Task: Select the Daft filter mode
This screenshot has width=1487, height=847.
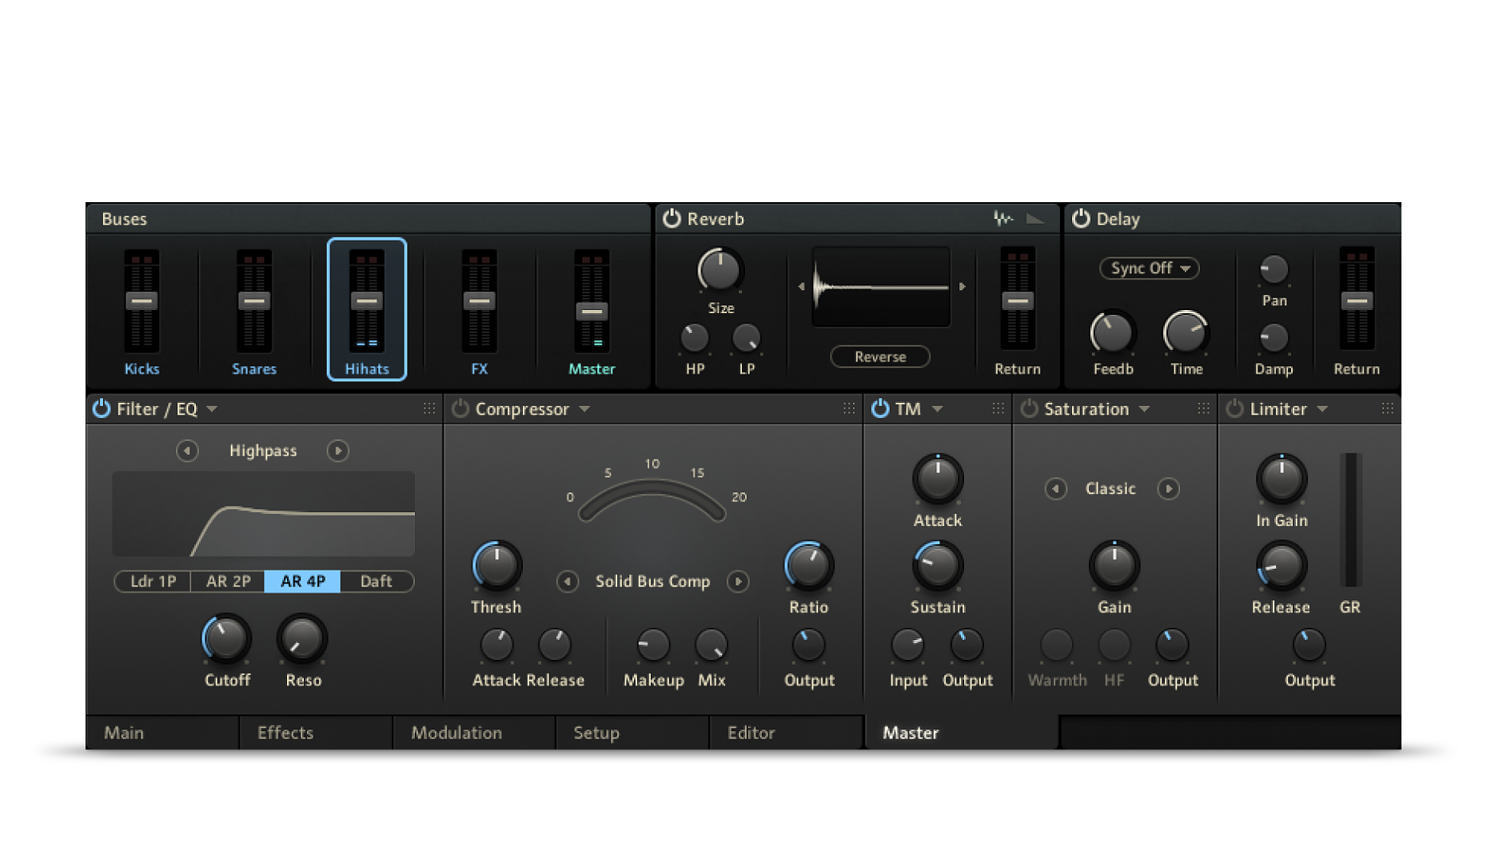Action: coord(376,581)
